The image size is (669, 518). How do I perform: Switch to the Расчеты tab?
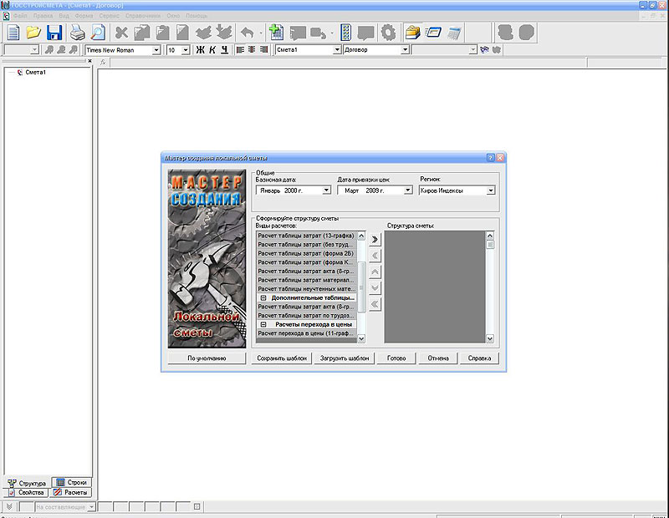pos(70,493)
